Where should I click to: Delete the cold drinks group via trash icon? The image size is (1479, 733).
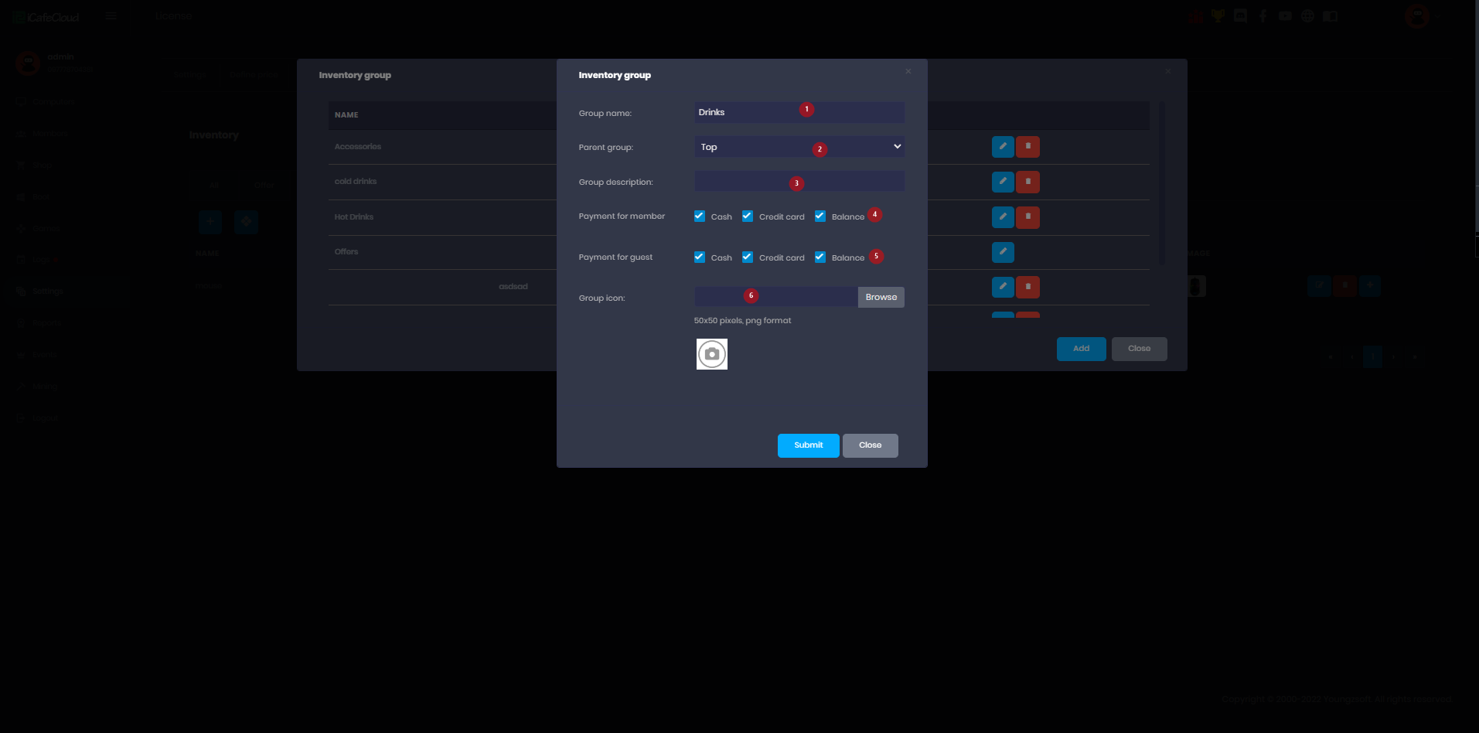tap(1027, 182)
